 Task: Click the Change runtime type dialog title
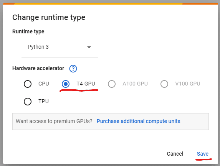pyautogui.click(x=49, y=18)
